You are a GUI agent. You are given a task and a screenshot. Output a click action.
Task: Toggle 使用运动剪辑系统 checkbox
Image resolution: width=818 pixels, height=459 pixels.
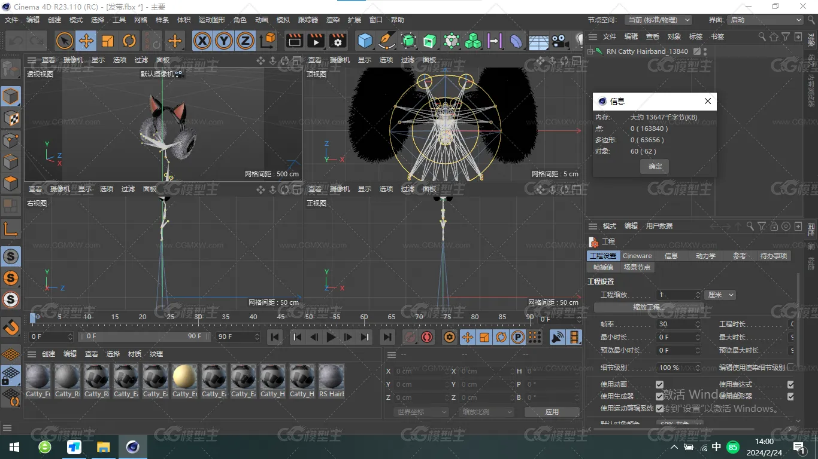tap(659, 408)
